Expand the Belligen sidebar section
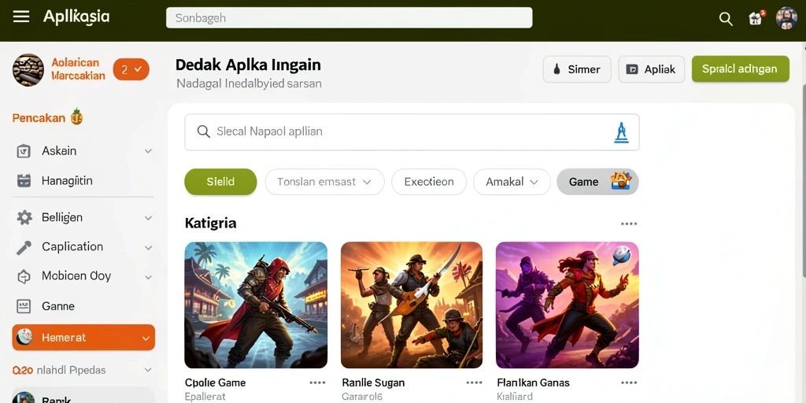The image size is (806, 403). [148, 218]
